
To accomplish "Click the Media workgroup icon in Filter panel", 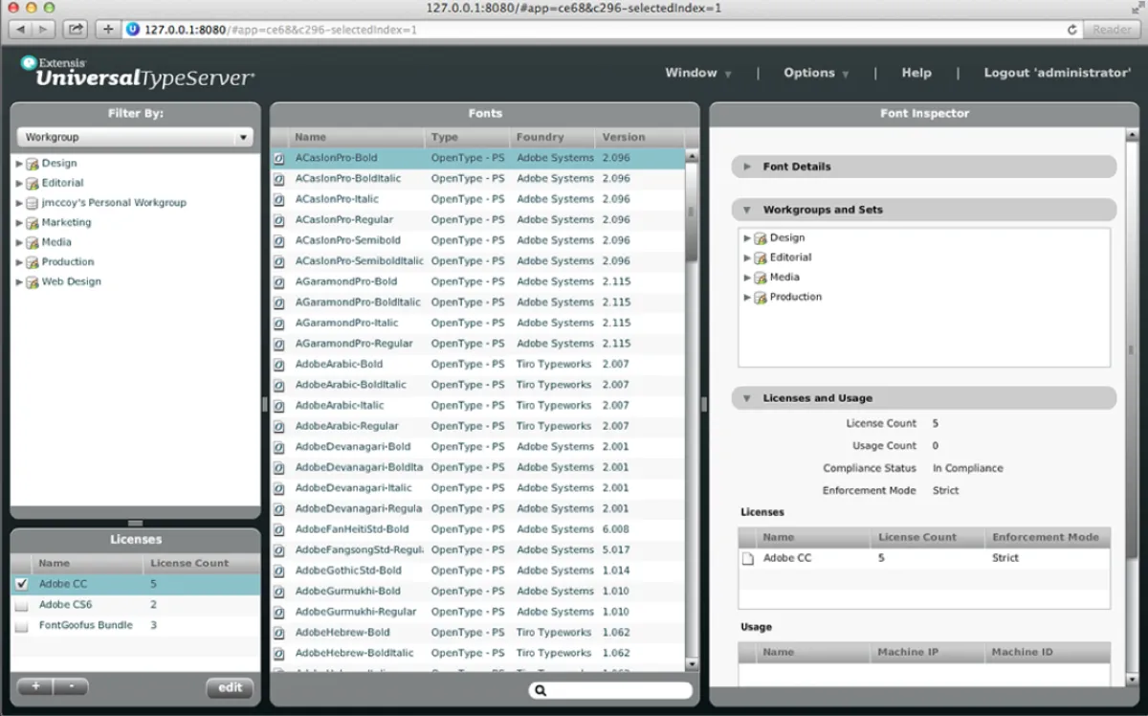I will tap(33, 242).
